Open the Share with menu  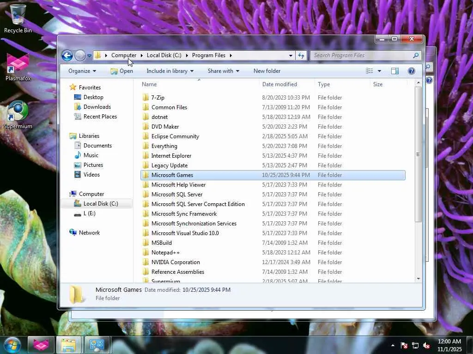click(x=223, y=71)
